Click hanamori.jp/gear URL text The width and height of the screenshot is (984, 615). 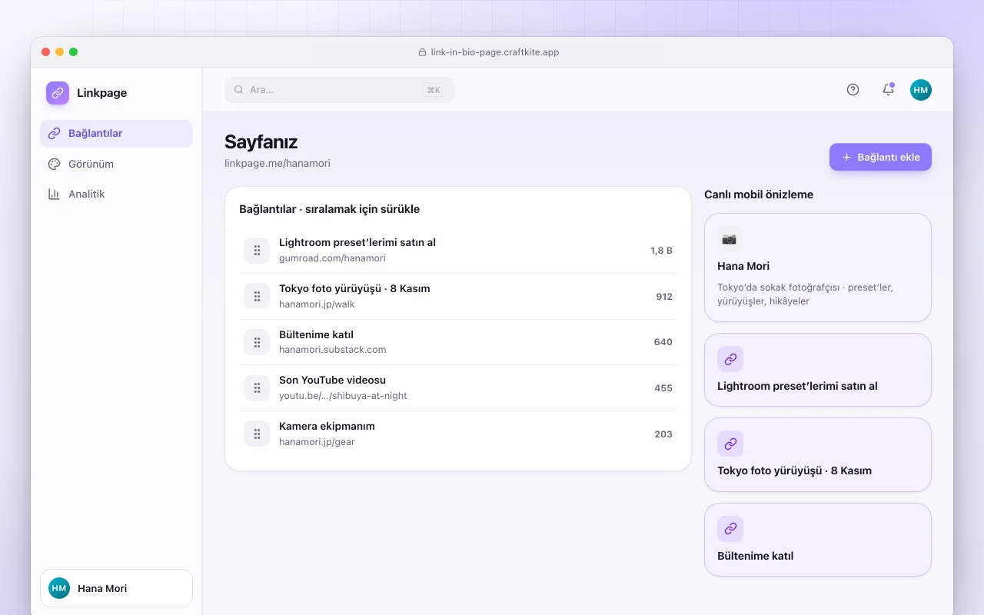(x=317, y=442)
